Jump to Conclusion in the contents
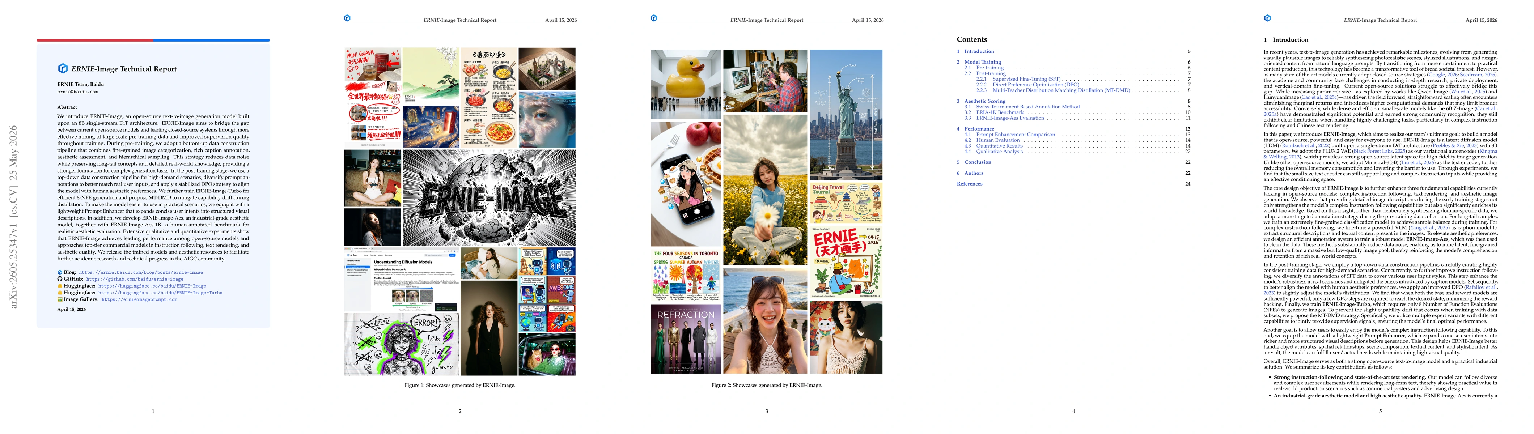Viewport: 1534px width, 434px height. click(974, 162)
